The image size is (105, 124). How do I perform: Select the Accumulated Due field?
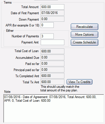pyautogui.click(x=52, y=57)
